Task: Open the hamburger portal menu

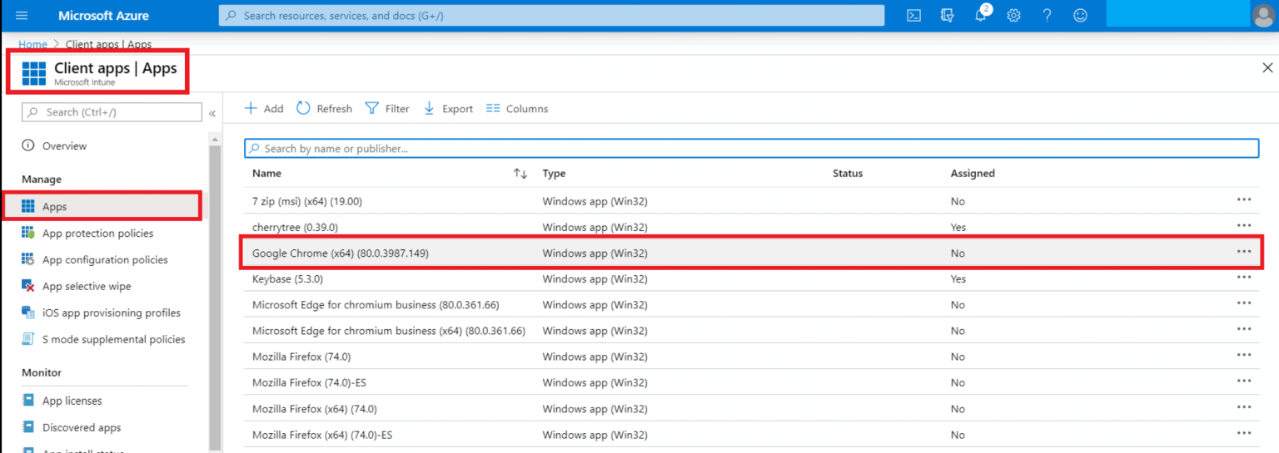Action: click(x=22, y=16)
